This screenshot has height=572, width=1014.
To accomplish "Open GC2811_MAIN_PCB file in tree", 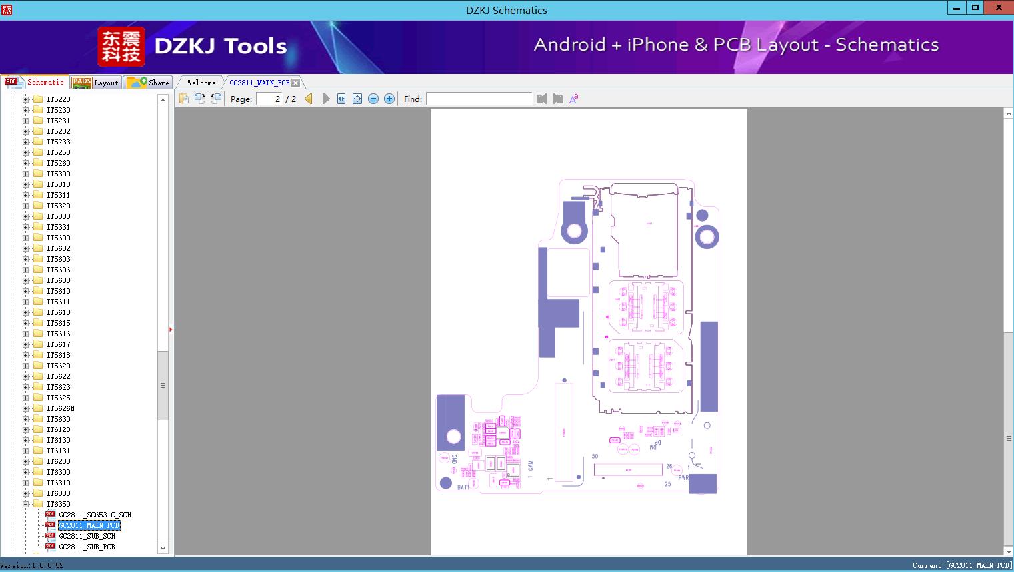I will [89, 525].
